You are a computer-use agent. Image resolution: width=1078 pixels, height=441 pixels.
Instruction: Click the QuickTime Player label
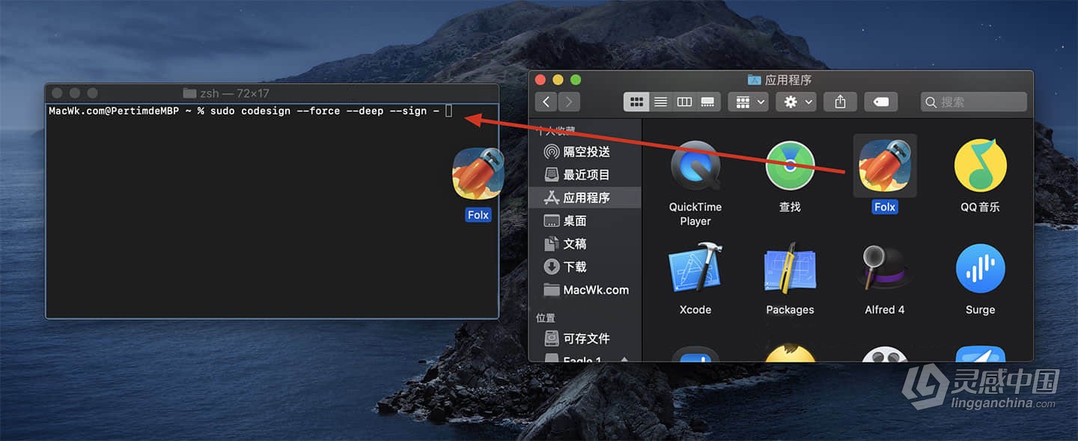coord(695,214)
